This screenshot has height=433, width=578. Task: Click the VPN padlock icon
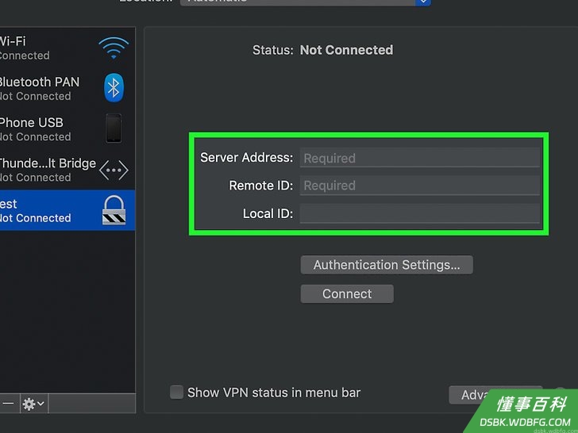(114, 210)
